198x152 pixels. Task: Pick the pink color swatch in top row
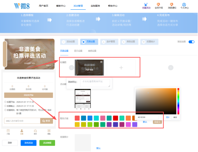(x=103, y=118)
